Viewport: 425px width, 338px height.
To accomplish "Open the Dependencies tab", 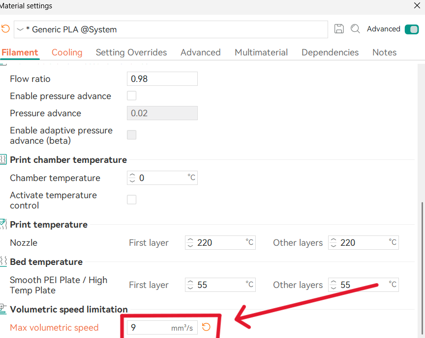I will [330, 52].
